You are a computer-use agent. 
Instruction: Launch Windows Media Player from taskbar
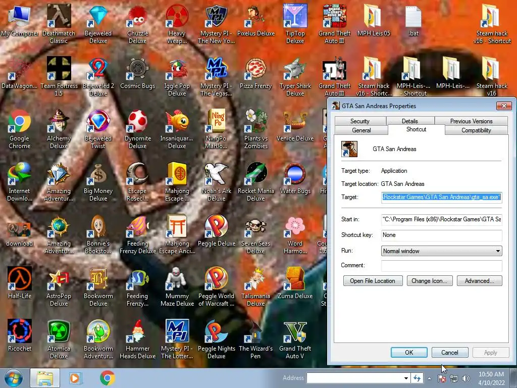76,378
